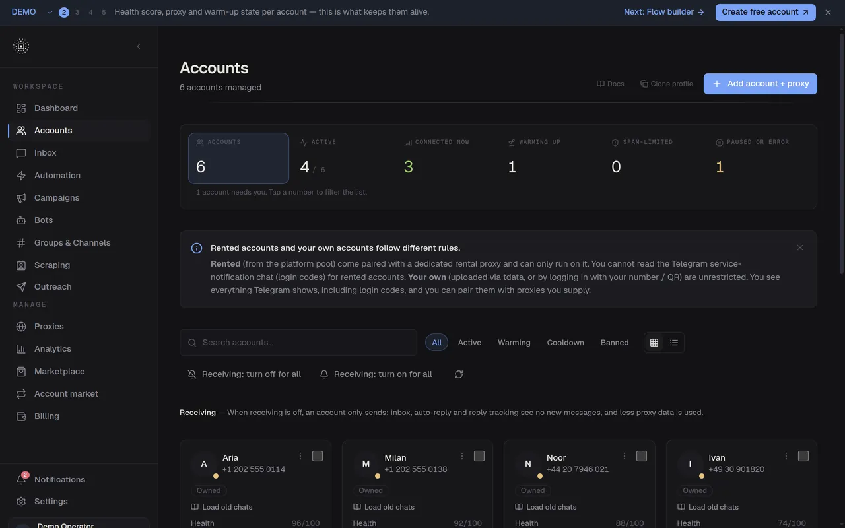Click Create free account button
The width and height of the screenshot is (845, 528).
pyautogui.click(x=766, y=12)
